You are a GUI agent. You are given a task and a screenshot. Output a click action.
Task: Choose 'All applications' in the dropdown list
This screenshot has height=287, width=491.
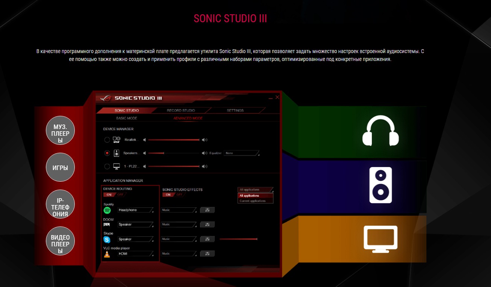(255, 196)
